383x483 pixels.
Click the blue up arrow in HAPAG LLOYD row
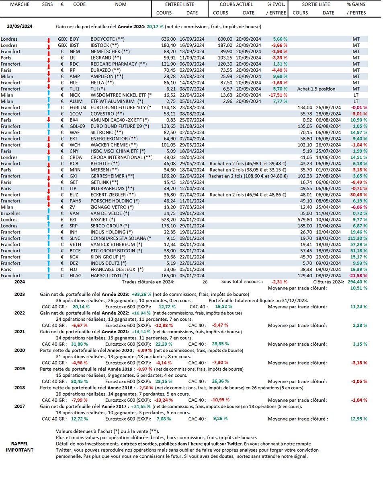[48, 276]
